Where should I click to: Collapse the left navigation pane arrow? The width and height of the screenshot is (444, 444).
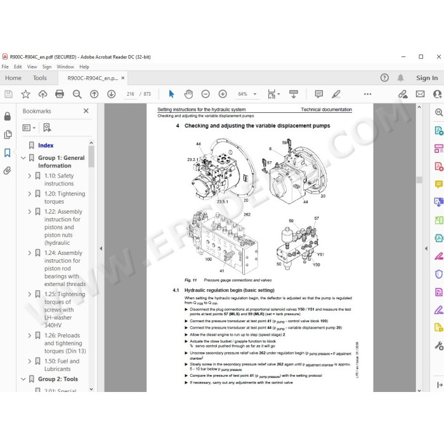(x=101, y=249)
